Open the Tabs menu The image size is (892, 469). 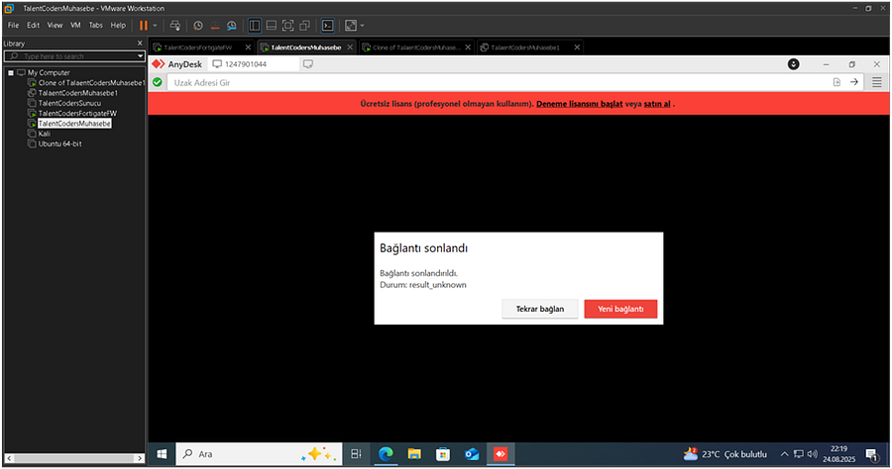coord(95,25)
